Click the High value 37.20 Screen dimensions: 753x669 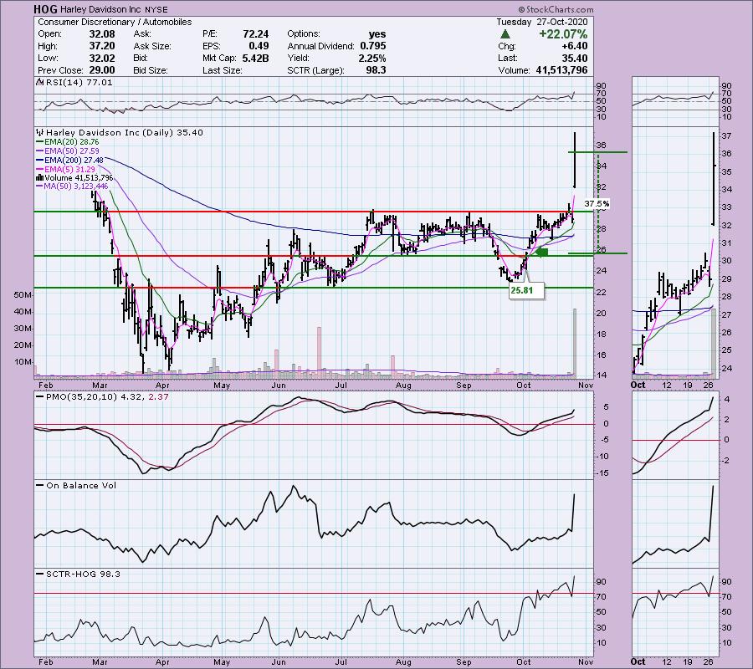click(x=102, y=46)
